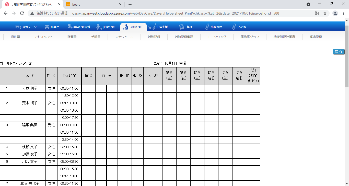Open the その他 paperclip menu
Image resolution: width=349 pixels, height=186 pixels.
click(x=239, y=27)
